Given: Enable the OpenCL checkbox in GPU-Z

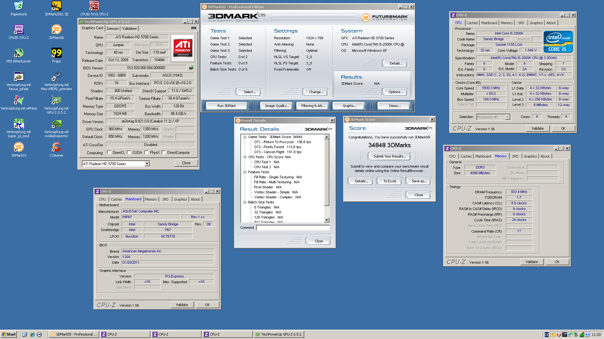Looking at the screenshot, I should tap(109, 153).
